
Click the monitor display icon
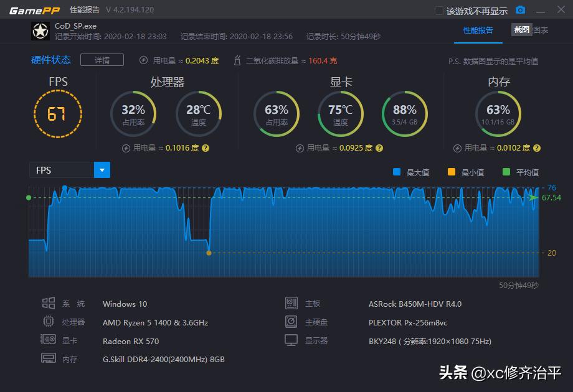[291, 340]
